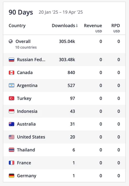This screenshot has width=129, height=186.
Task: Click the Turkey flag icon
Action: [12, 98]
